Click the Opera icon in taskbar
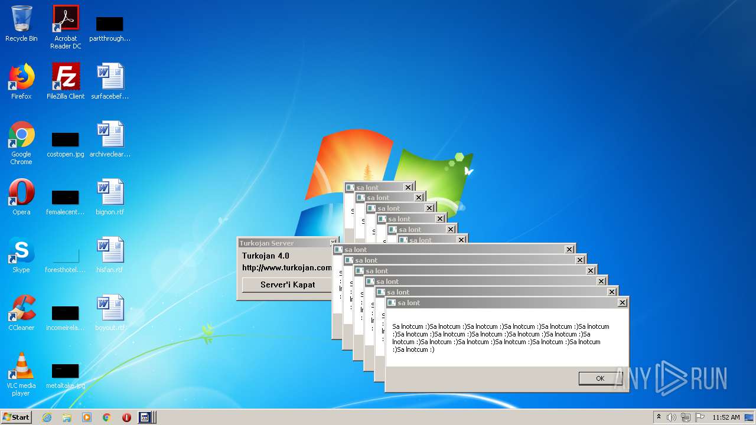This screenshot has width=756, height=425. click(126, 417)
